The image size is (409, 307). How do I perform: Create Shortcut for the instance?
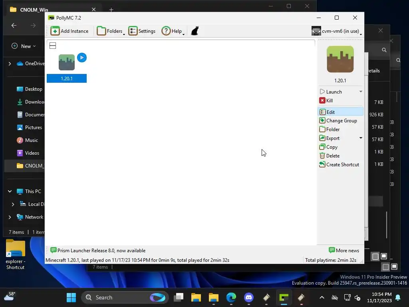click(x=339, y=164)
